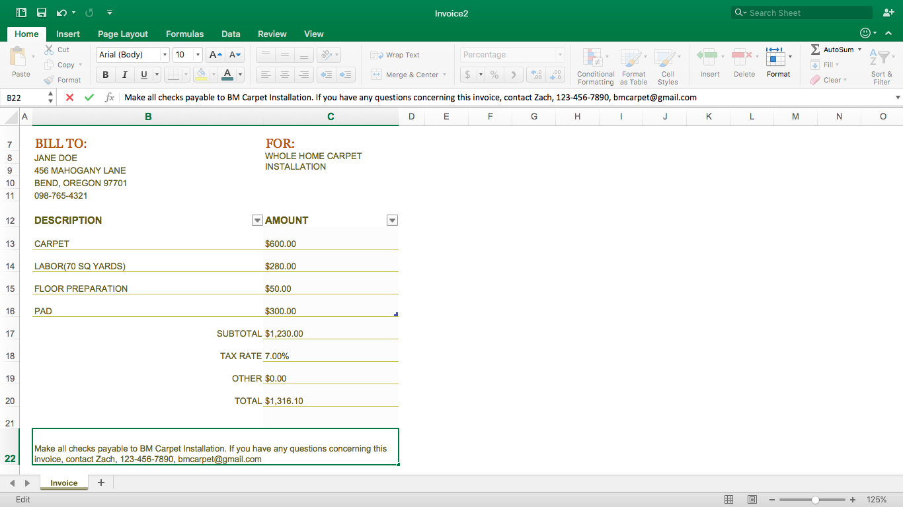Add a new sheet with the plus button

coord(101,483)
